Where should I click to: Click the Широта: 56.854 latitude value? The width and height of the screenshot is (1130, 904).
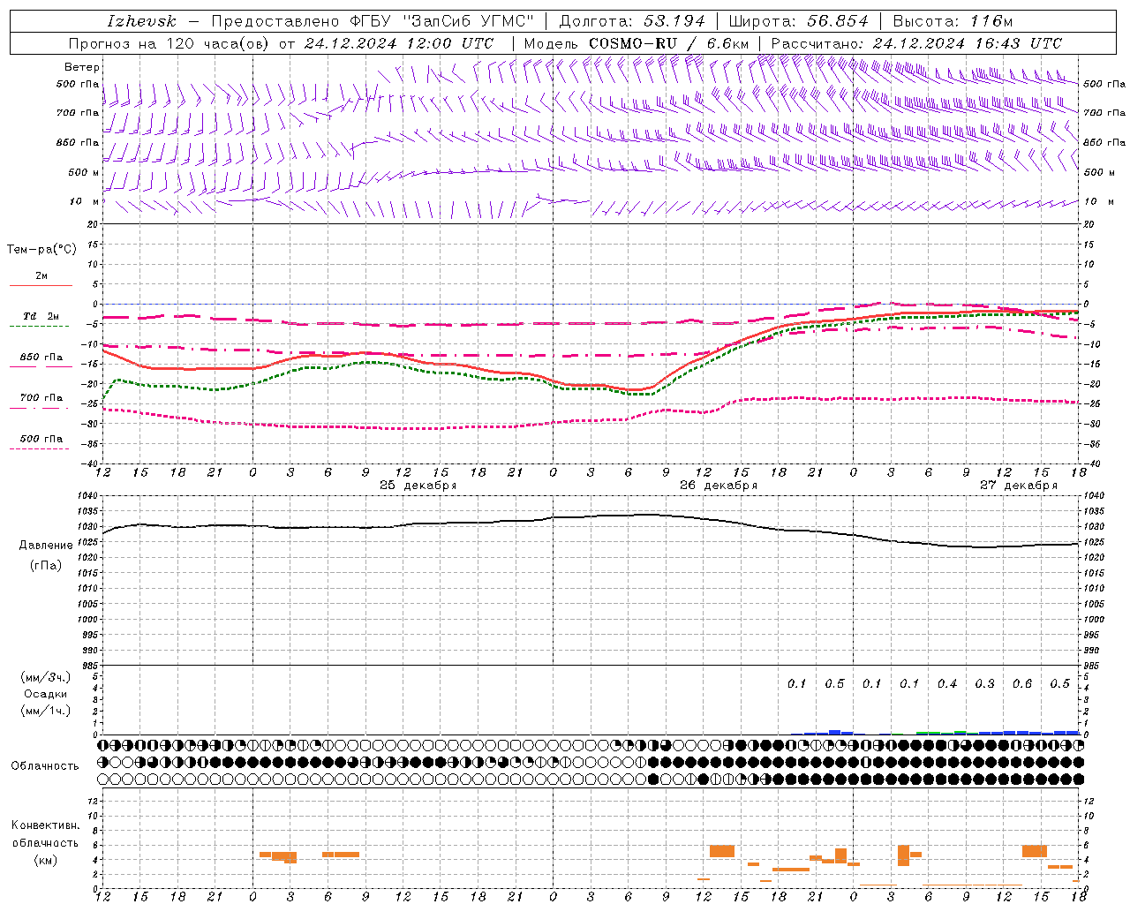798,21
